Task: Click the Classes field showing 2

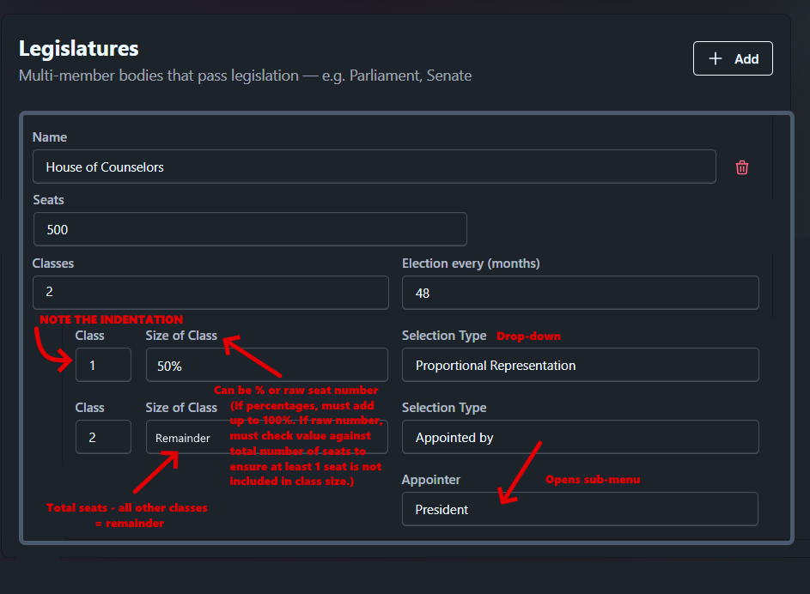Action: click(x=210, y=292)
